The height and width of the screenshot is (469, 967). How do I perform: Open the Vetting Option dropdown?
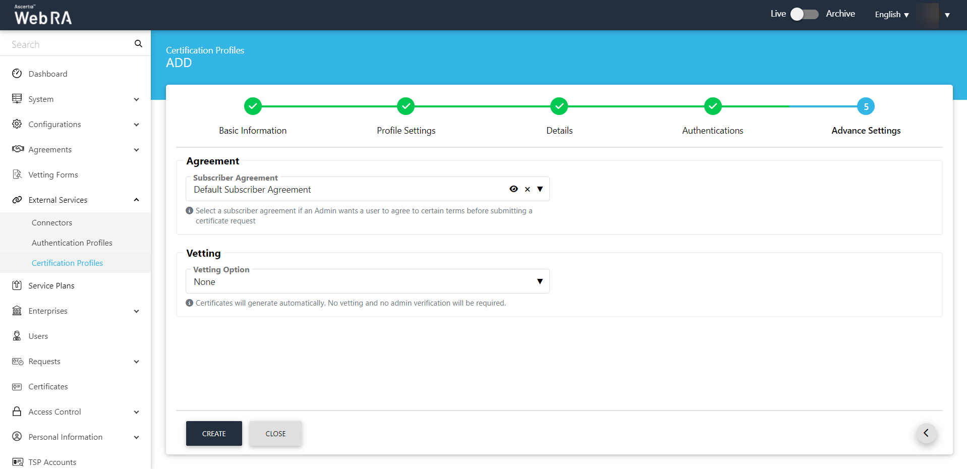(x=540, y=281)
